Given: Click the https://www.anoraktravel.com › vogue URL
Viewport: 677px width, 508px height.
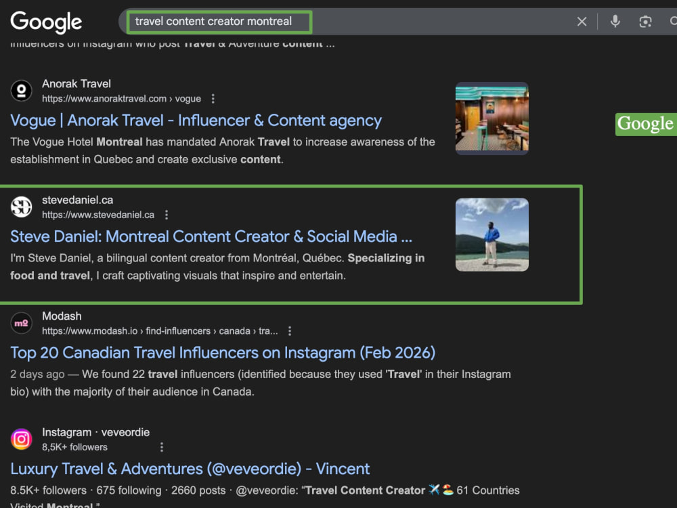Looking at the screenshot, I should (121, 99).
